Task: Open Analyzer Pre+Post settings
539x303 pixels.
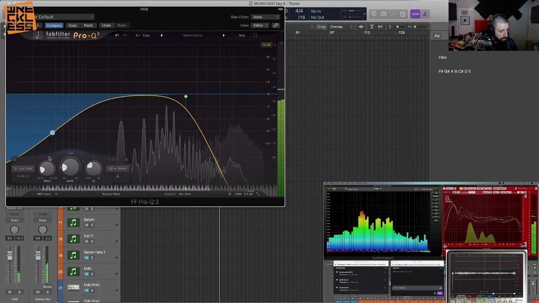Action: [x=178, y=194]
